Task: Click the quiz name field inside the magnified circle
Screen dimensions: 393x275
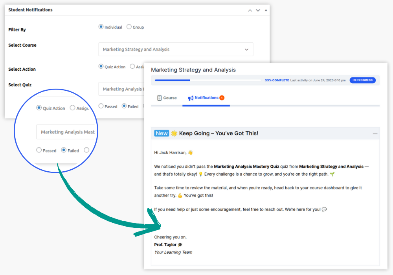Action: pyautogui.click(x=67, y=132)
